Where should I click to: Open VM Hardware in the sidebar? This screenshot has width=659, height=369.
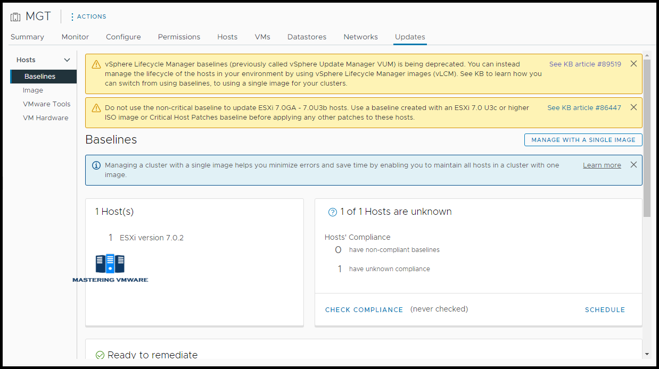pos(46,118)
